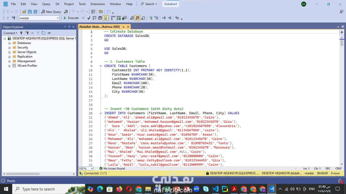Expand the Server Objects node
The width and height of the screenshot is (346, 194).
click(9, 52)
